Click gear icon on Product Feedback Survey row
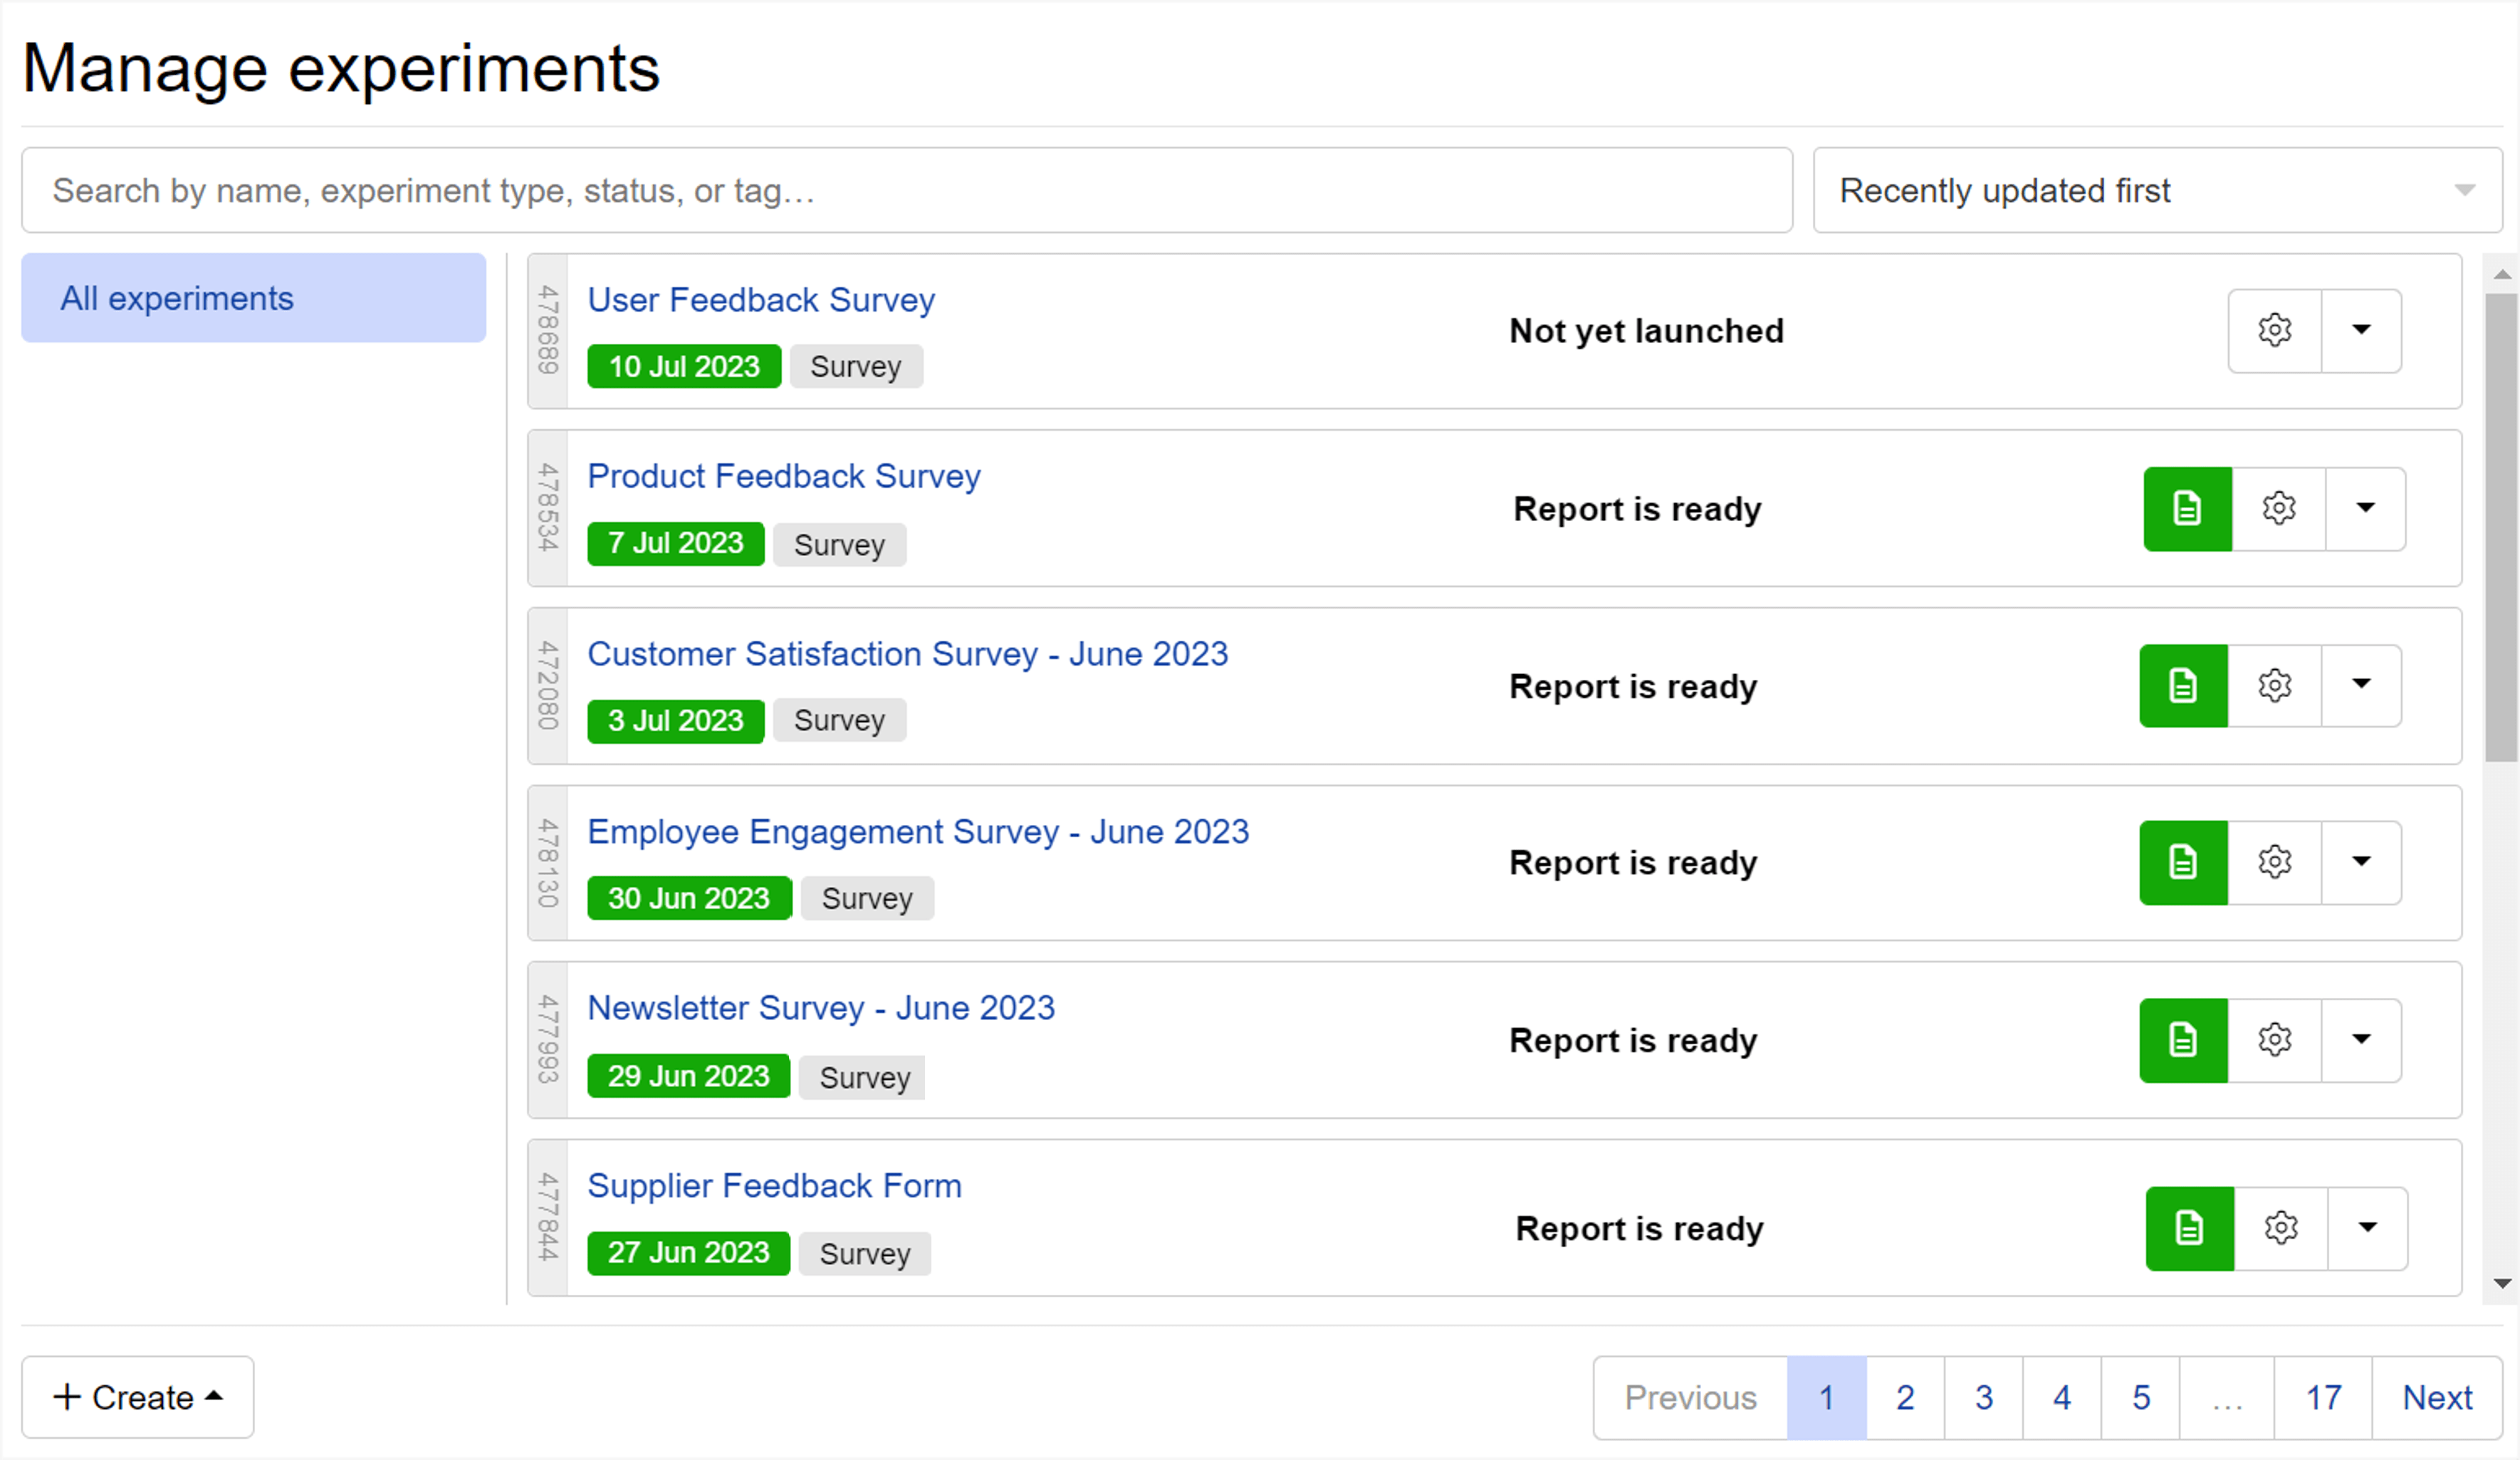The height and width of the screenshot is (1460, 2520). [2278, 508]
